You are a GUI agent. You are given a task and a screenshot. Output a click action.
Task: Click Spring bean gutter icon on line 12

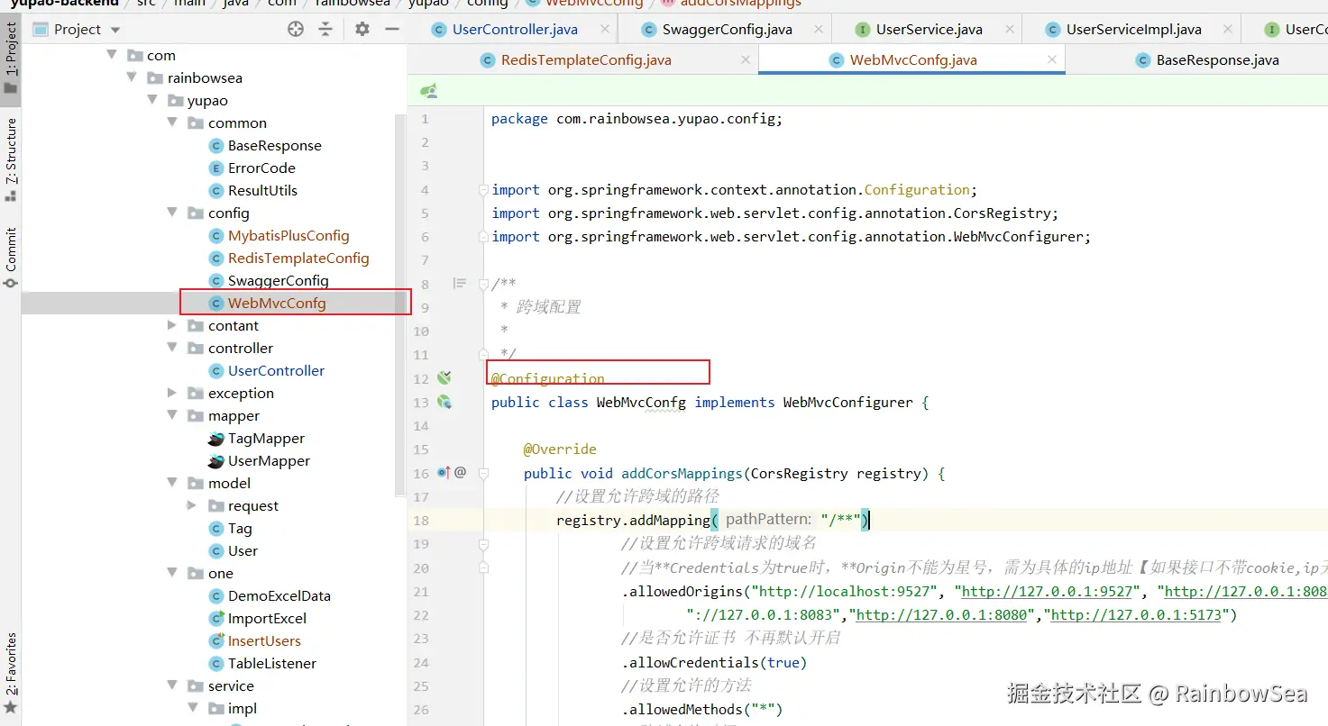[x=444, y=377]
